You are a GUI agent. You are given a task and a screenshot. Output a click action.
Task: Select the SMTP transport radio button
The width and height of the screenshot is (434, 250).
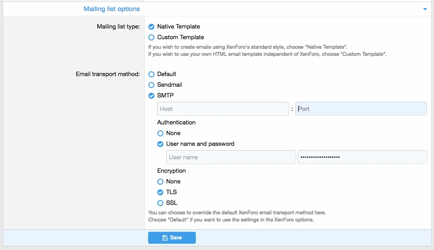click(151, 96)
